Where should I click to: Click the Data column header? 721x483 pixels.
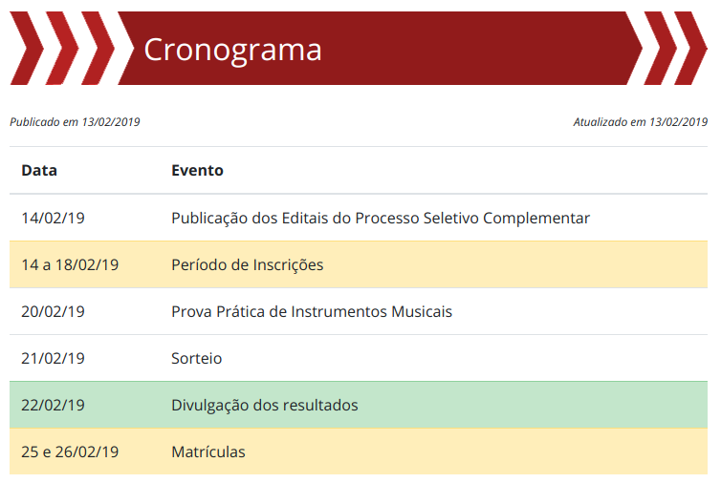pos(39,171)
